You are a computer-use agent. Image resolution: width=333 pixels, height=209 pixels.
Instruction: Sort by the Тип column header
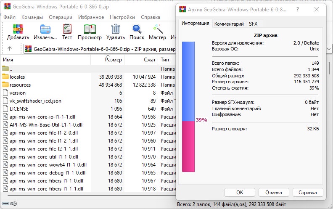(x=167, y=60)
